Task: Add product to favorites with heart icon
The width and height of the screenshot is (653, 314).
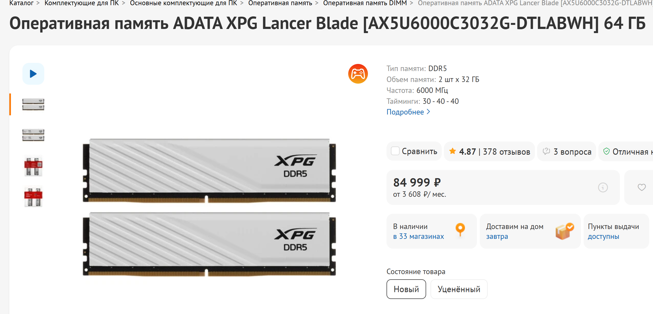Action: [x=642, y=187]
